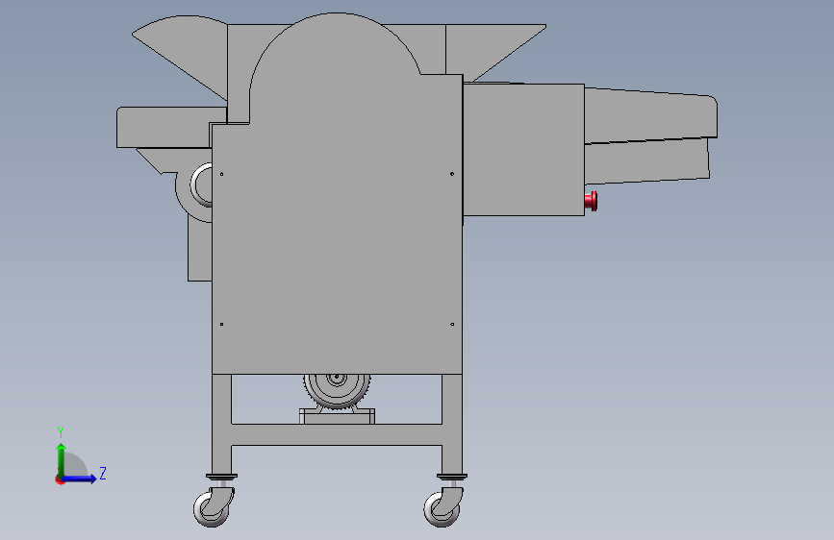
Task: Select the toothed motor pulley under the cabinet
Action: coord(337,391)
